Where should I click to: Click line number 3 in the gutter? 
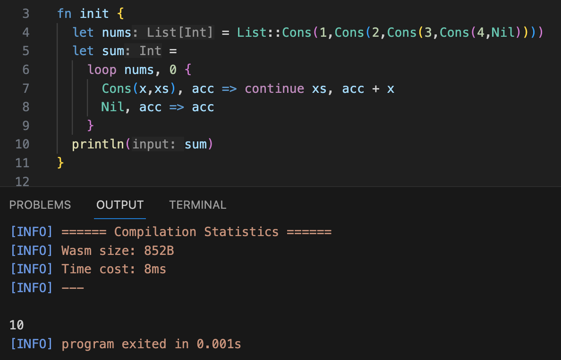(x=25, y=14)
